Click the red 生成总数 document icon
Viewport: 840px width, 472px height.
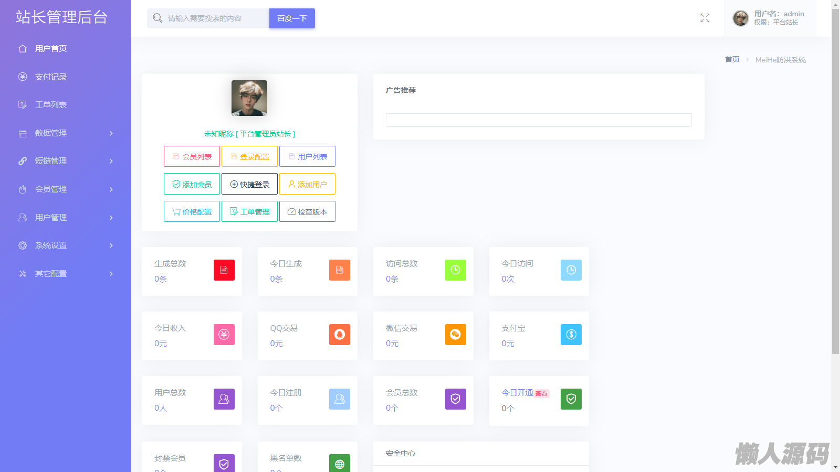click(x=224, y=270)
